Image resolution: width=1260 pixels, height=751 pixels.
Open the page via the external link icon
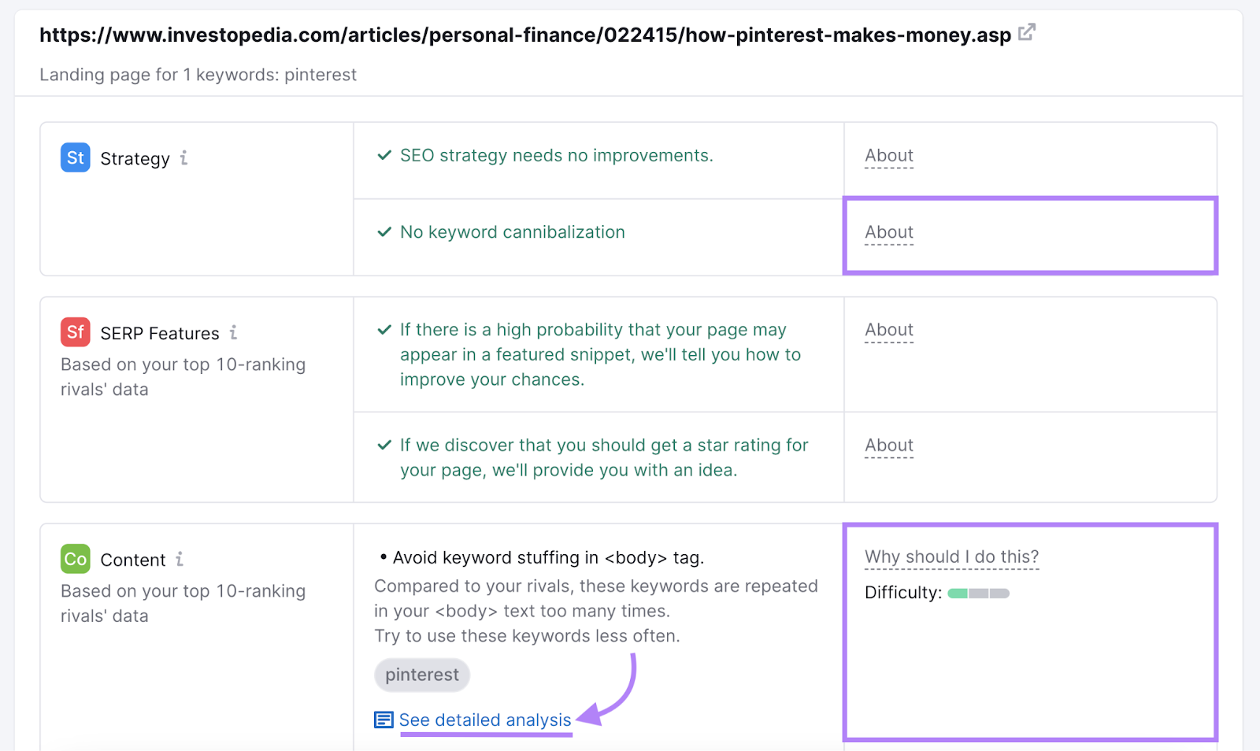click(1026, 33)
